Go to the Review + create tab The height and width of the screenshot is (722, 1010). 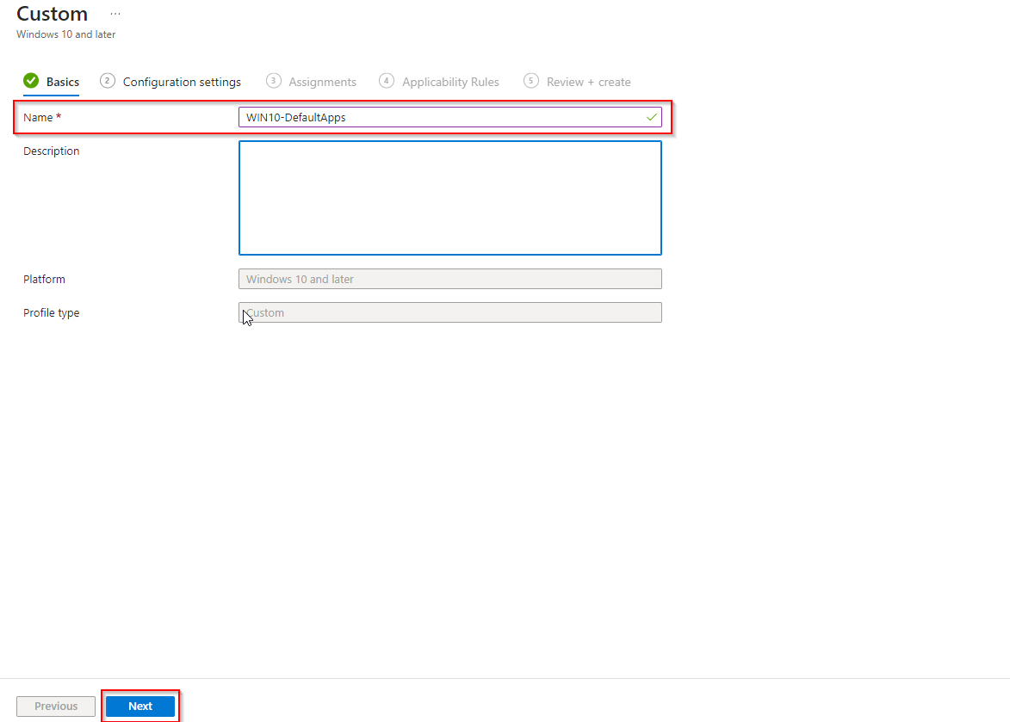[x=588, y=81]
